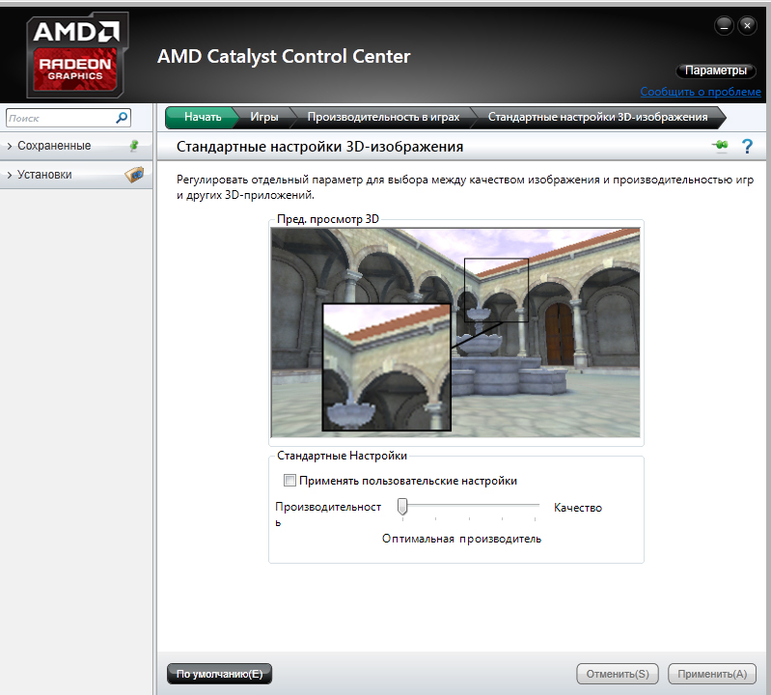The image size is (771, 695).
Task: Enable Применять пользовательские настройки checkbox
Action: click(289, 480)
